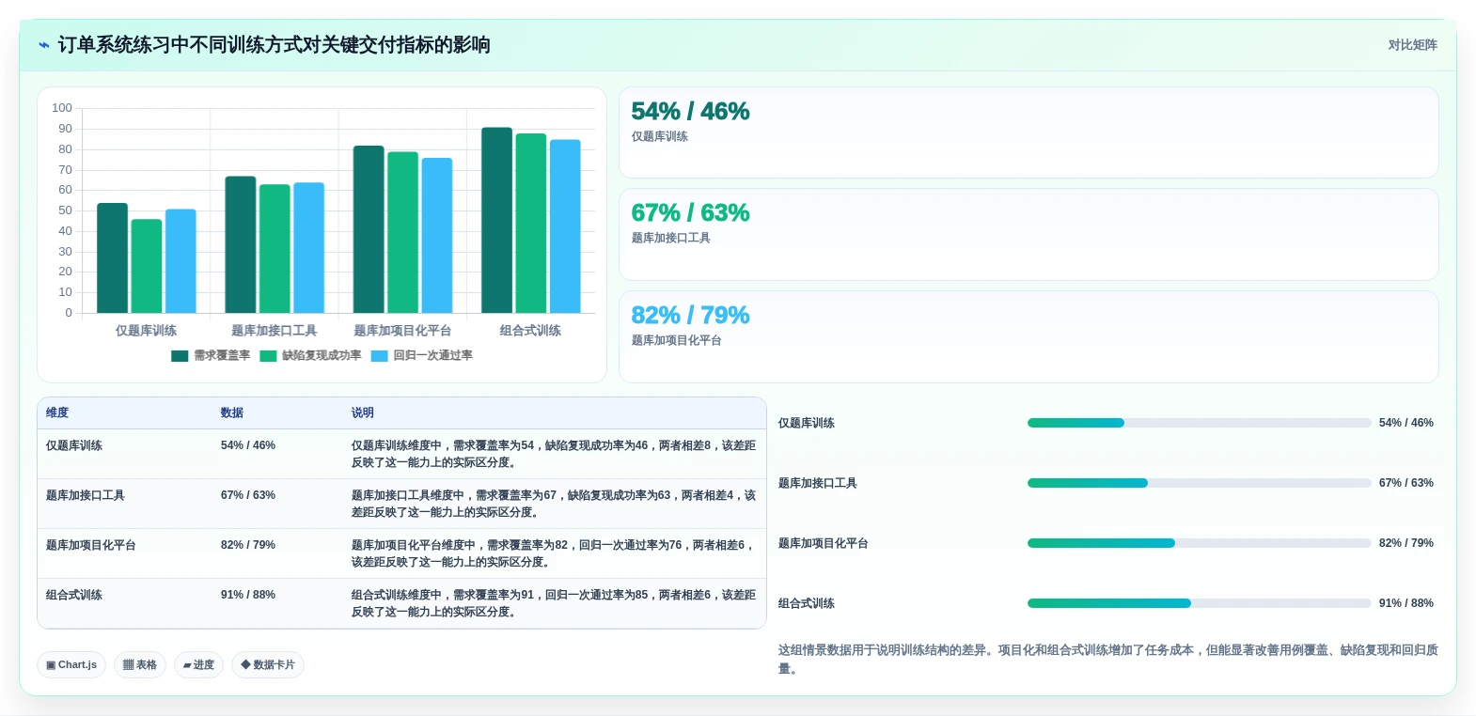The image size is (1476, 716).
Task: Click the 组合式训练 progress bar
Action: click(1199, 603)
